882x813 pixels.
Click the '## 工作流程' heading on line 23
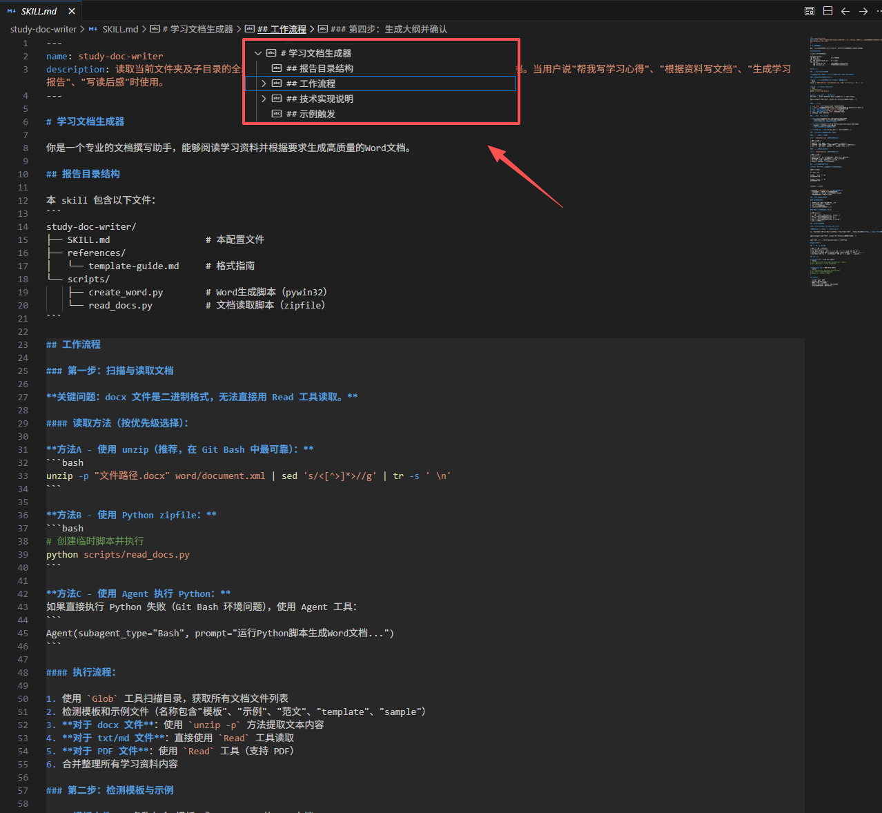[73, 344]
